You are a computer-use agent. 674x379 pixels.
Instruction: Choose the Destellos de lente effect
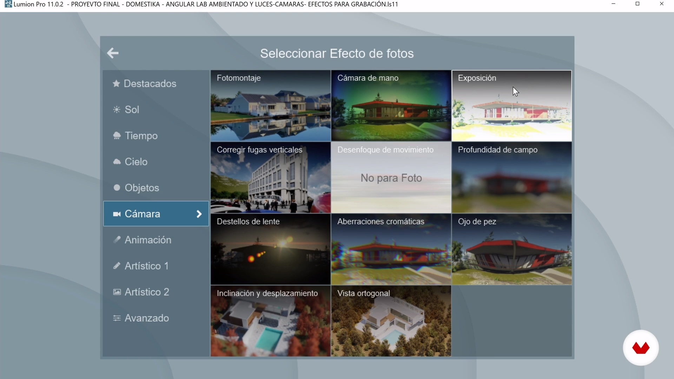(x=271, y=250)
